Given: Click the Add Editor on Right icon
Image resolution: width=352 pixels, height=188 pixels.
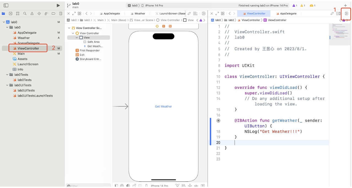Looking at the screenshot, I should tap(346, 14).
